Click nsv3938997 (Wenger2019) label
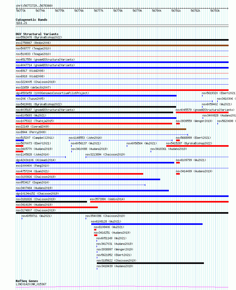236x290 pixels. 115,249
